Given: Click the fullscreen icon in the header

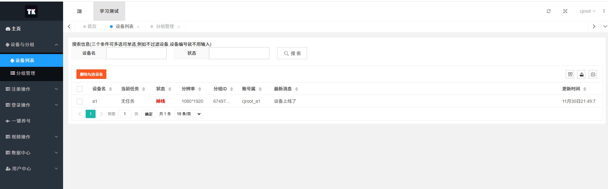Looking at the screenshot, I should click(565, 11).
